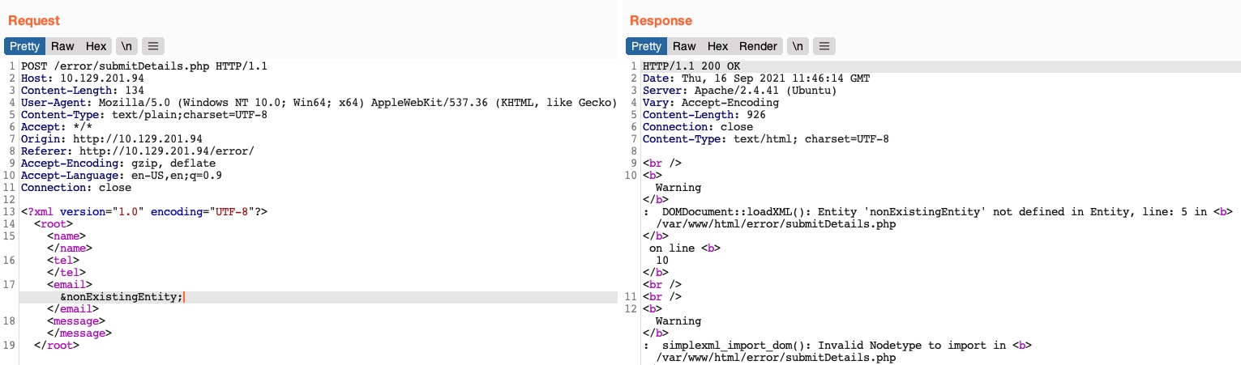Toggle non-printable characters in the Request pane
This screenshot has height=365, width=1241.
click(x=127, y=46)
